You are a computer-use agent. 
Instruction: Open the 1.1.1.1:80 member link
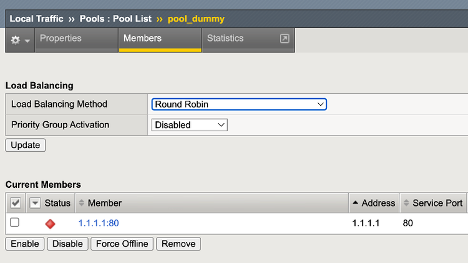pos(99,223)
